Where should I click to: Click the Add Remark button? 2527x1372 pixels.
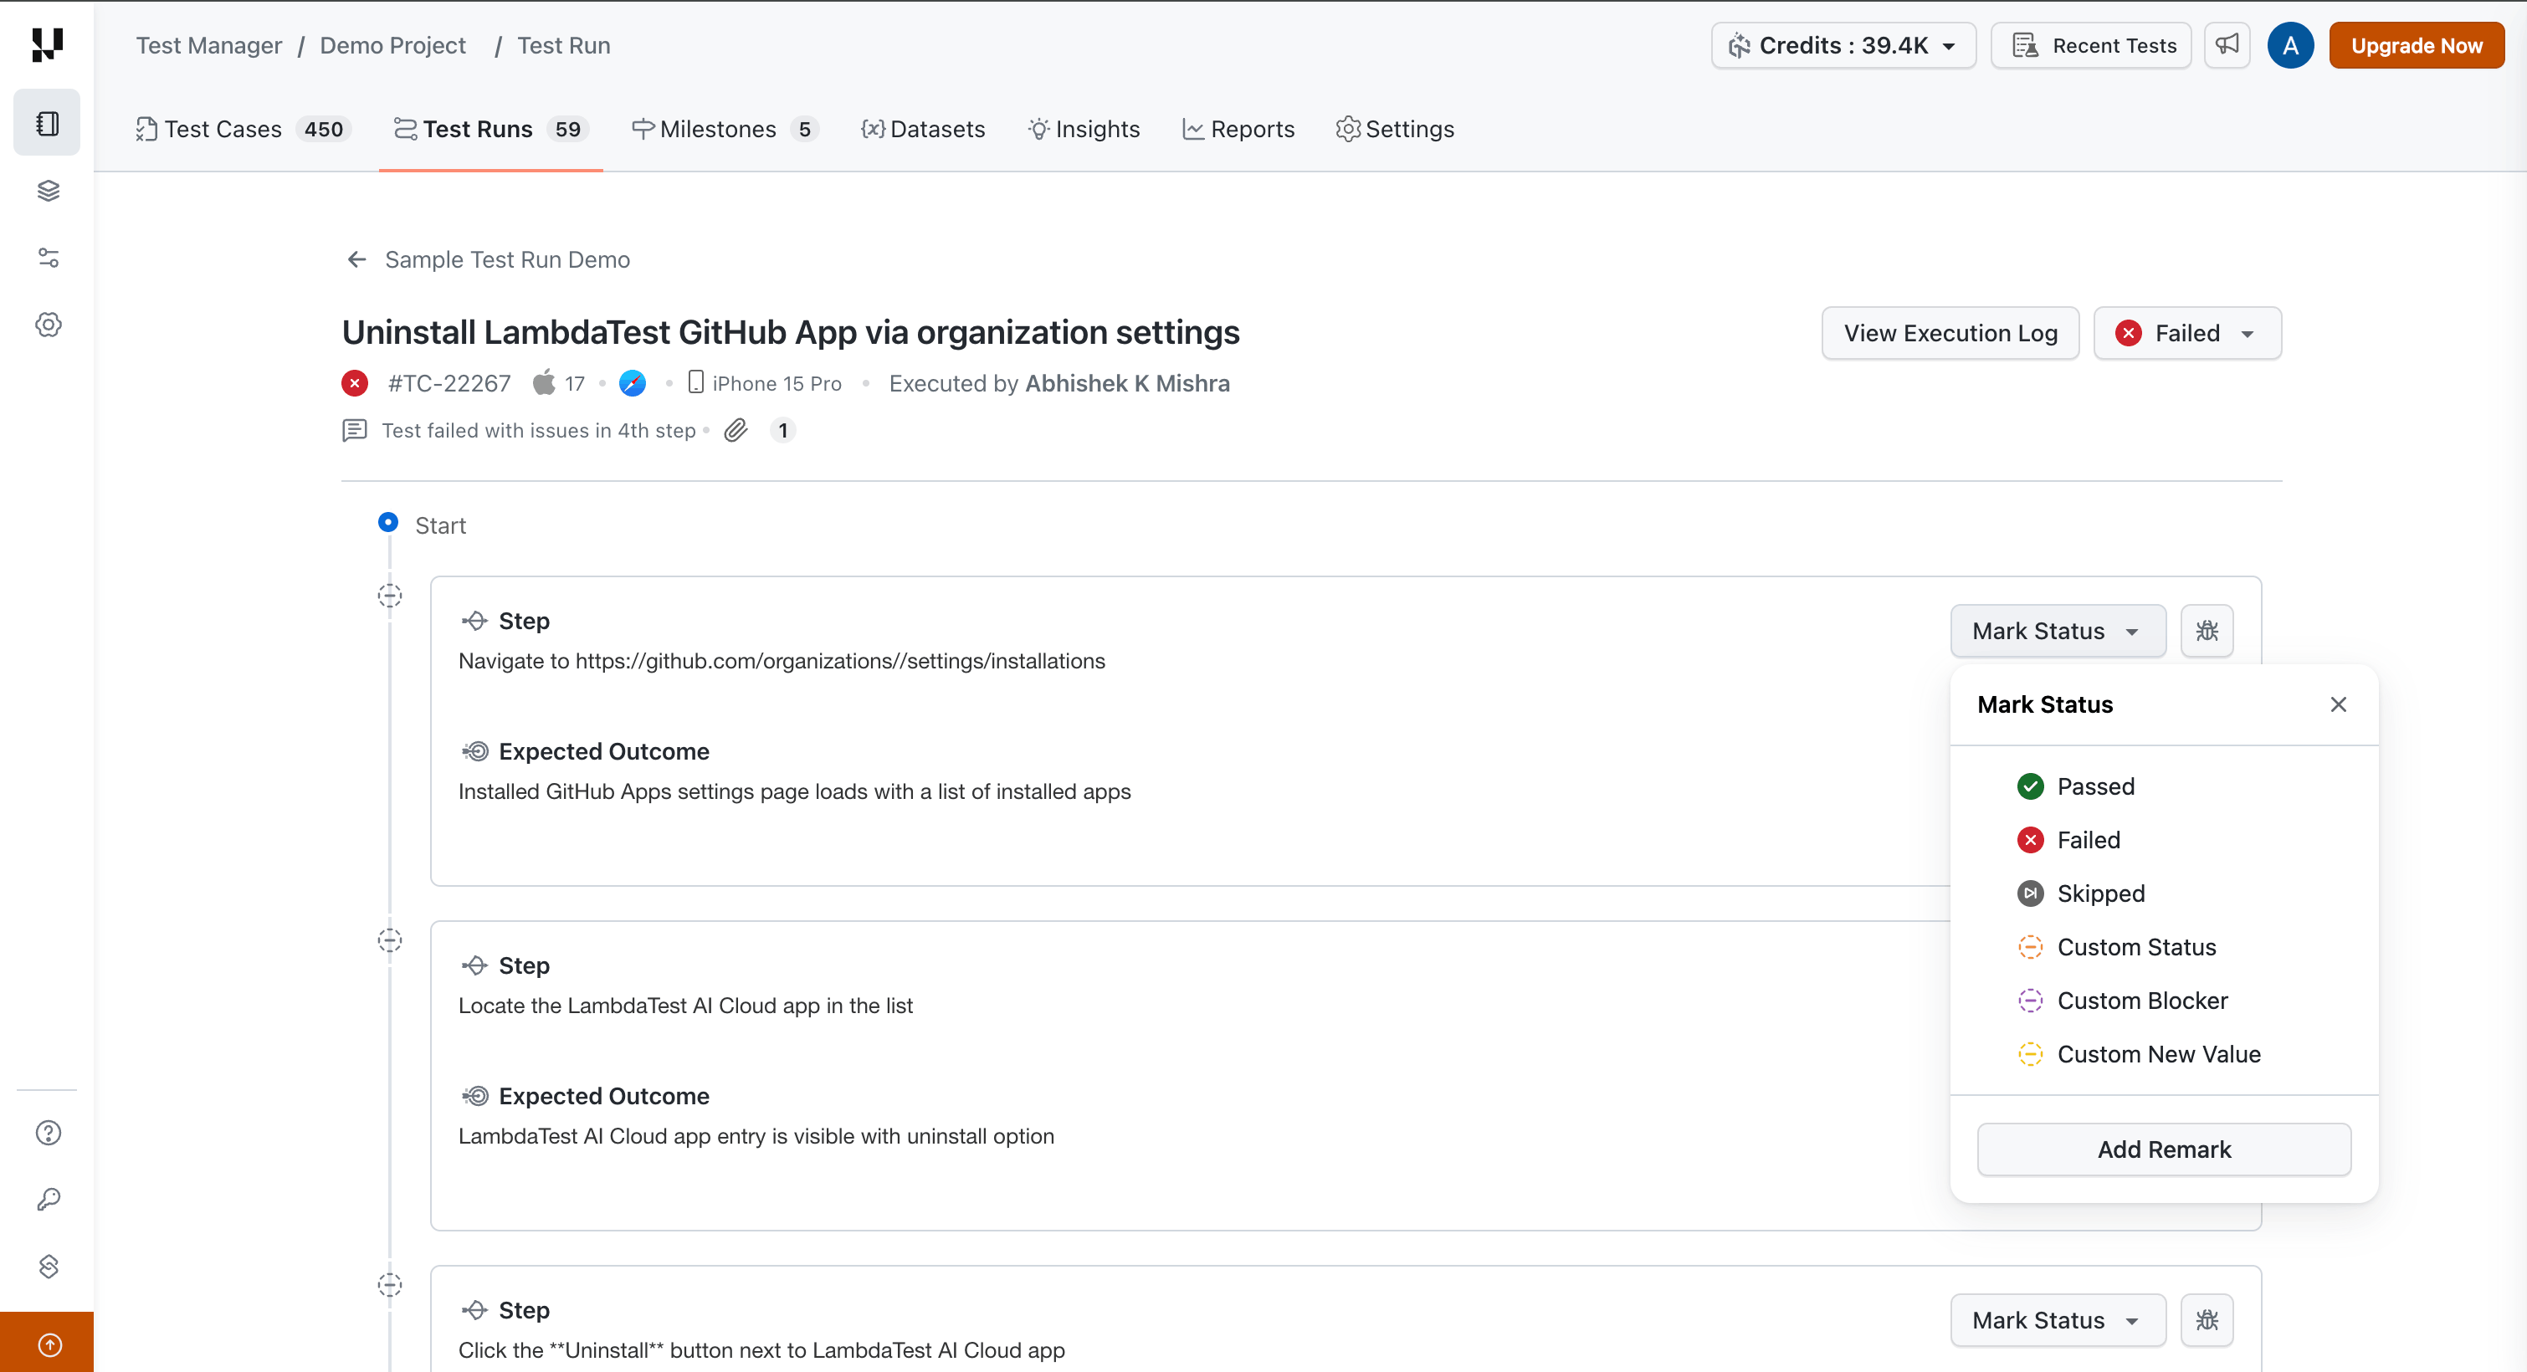click(2163, 1149)
